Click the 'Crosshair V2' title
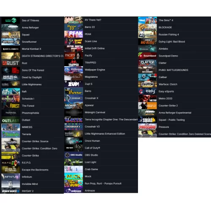The width and height of the screenshot is (211, 211). click(x=92, y=127)
